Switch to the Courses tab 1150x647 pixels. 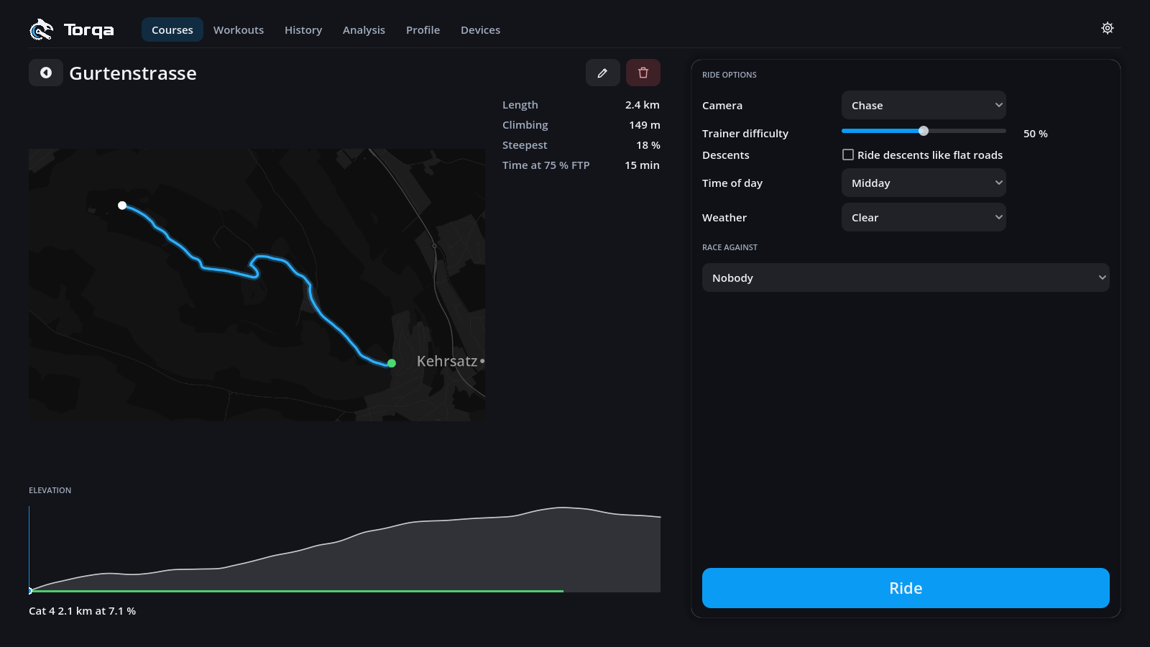[172, 29]
